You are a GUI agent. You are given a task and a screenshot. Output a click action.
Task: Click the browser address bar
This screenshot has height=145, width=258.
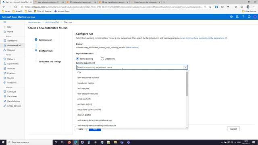click(x=114, y=7)
